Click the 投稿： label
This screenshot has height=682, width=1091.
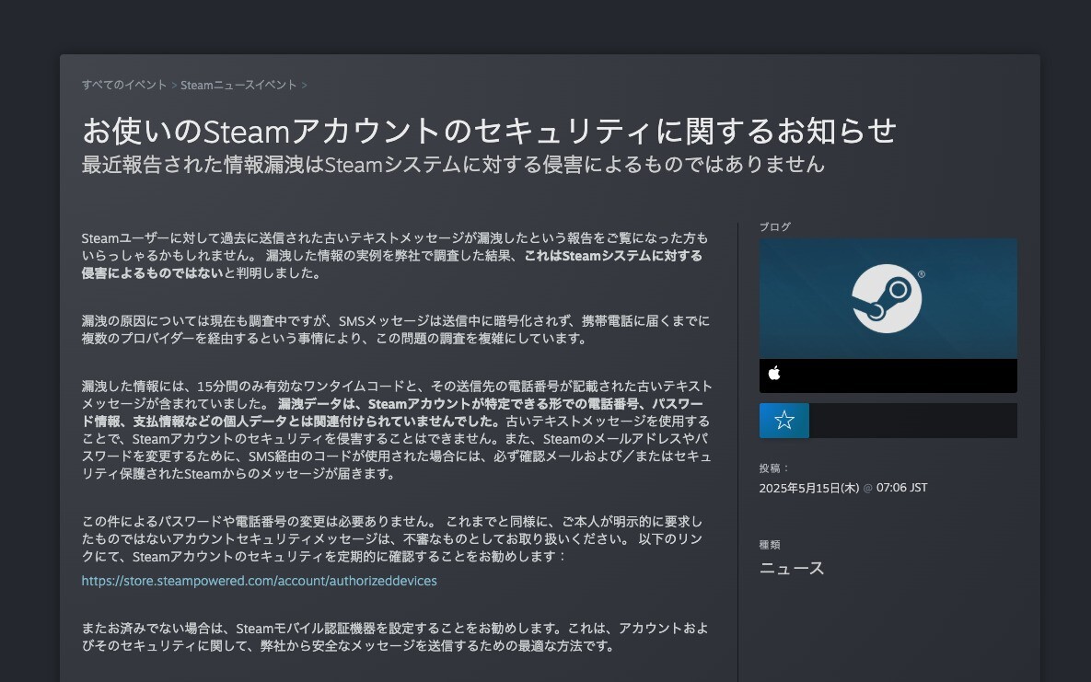coord(774,468)
